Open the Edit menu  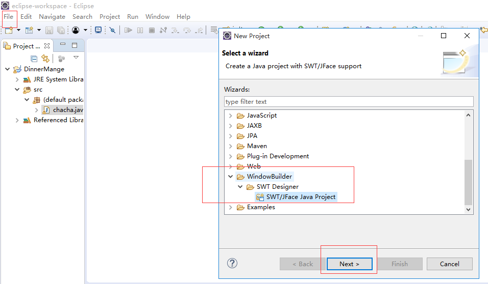[x=26, y=16]
